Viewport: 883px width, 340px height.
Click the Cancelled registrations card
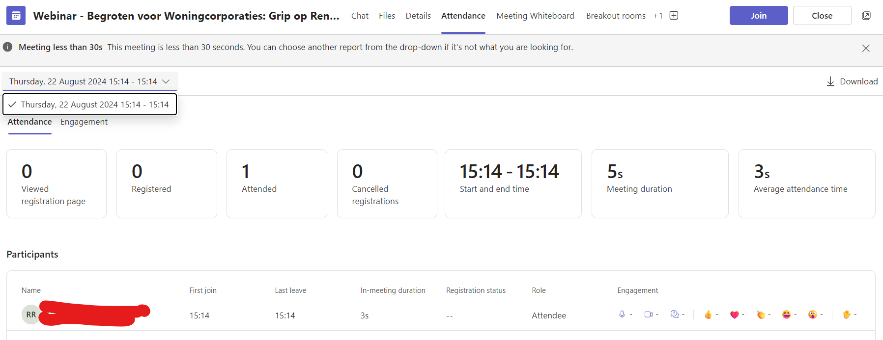[387, 183]
